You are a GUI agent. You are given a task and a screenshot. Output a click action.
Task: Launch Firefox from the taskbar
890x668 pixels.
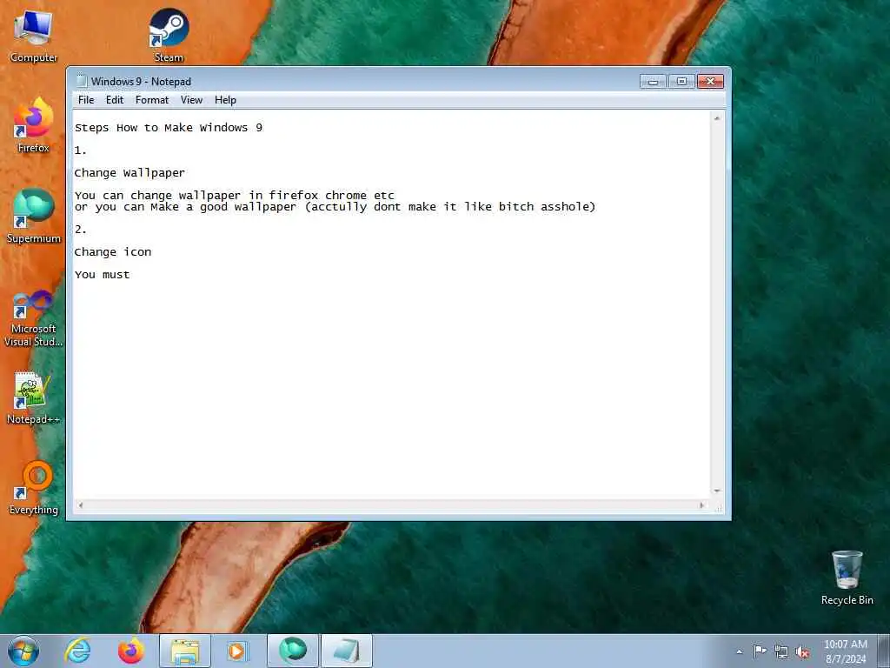[x=130, y=651]
